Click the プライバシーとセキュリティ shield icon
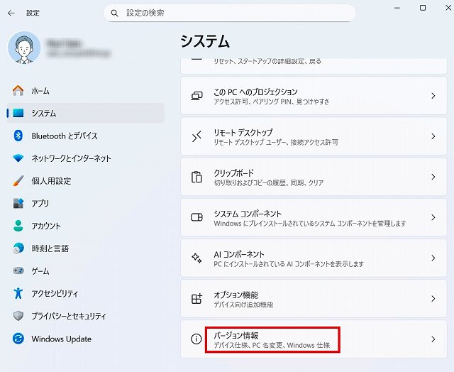This screenshot has height=372, width=454. click(x=18, y=316)
